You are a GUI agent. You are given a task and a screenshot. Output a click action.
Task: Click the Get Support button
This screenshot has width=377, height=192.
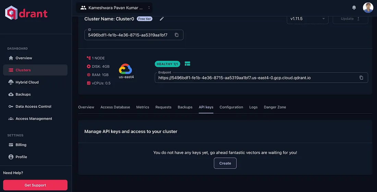[35, 185]
